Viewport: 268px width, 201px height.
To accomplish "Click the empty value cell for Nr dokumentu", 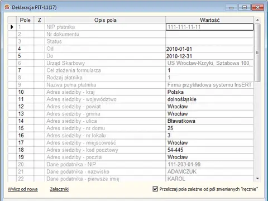I will pos(209,34).
